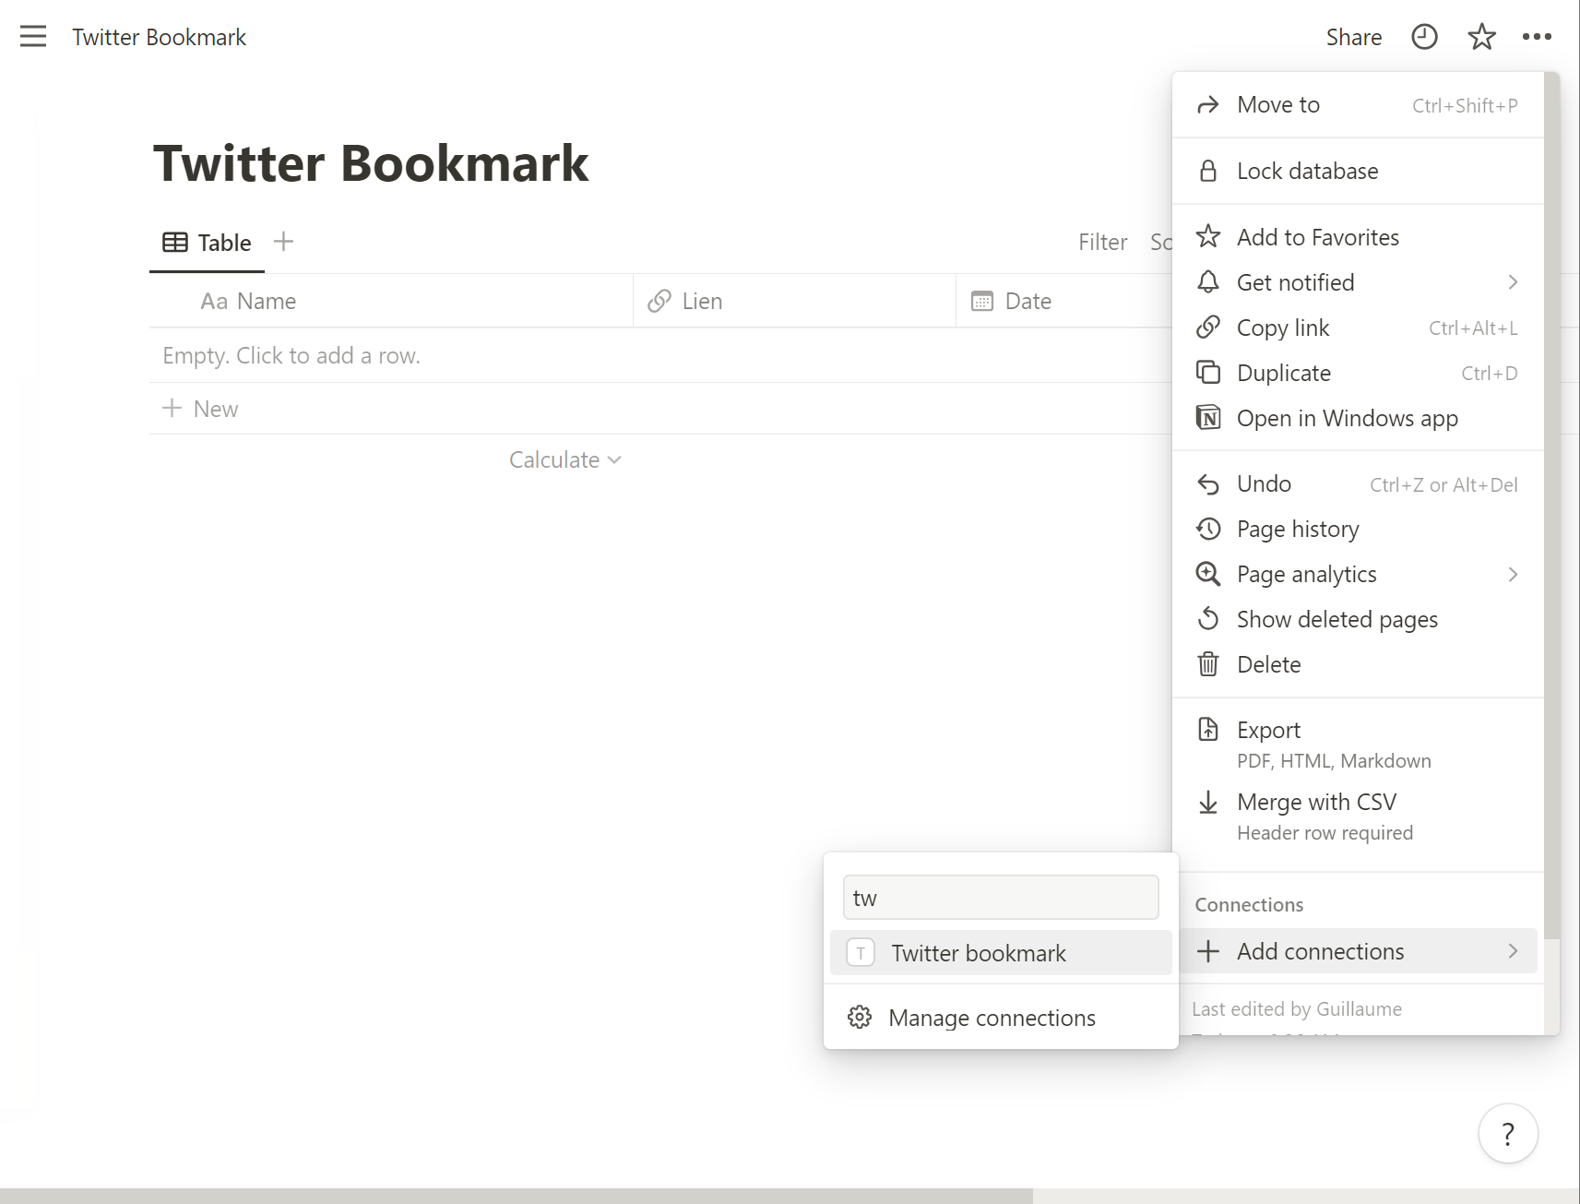Select Open in Windows app

[x=1358, y=418]
